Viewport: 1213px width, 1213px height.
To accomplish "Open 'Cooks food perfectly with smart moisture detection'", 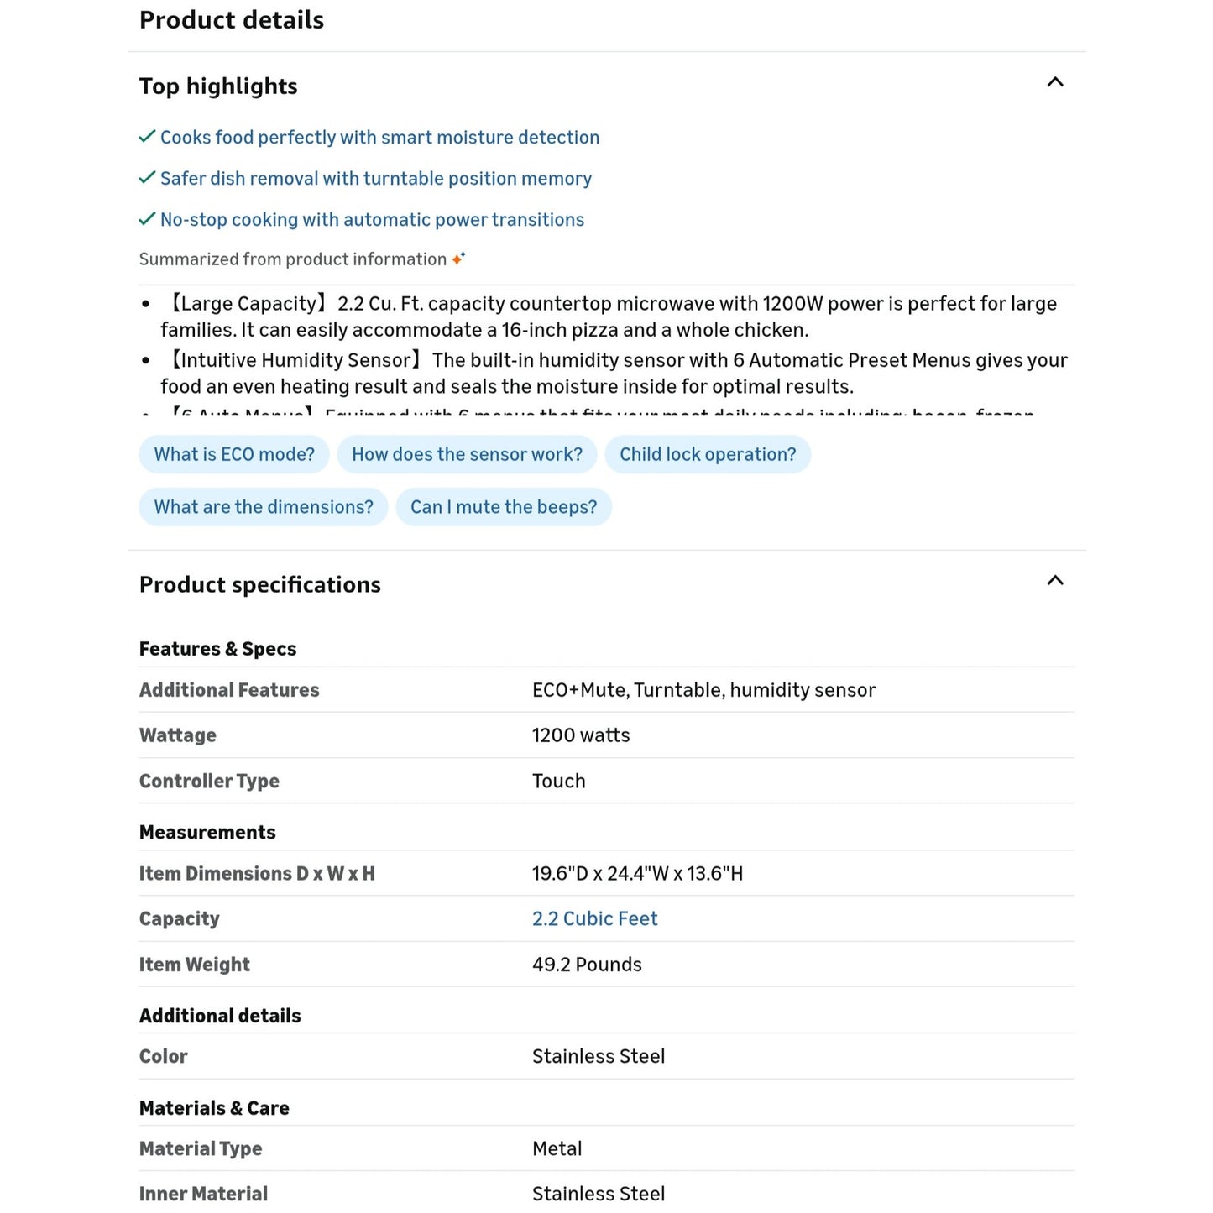I will click(379, 138).
